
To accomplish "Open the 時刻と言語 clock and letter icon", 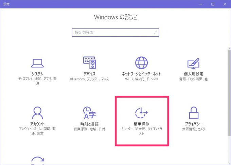I will pos(89,113).
